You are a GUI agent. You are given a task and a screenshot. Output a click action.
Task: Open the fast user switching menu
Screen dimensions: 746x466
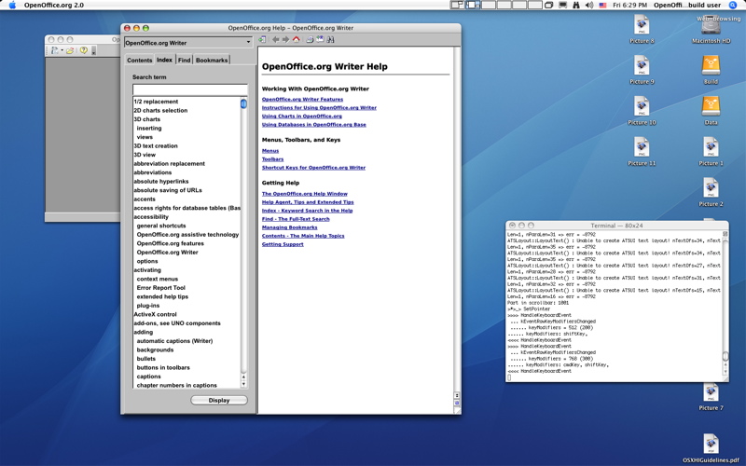coord(687,6)
